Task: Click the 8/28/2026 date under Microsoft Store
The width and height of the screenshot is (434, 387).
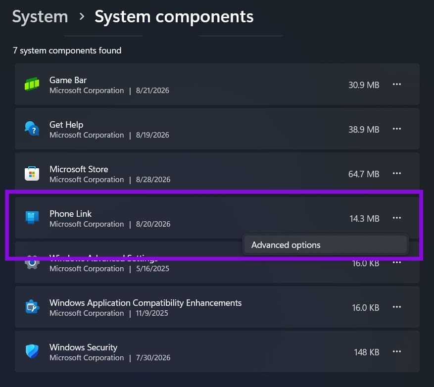Action: click(x=153, y=180)
